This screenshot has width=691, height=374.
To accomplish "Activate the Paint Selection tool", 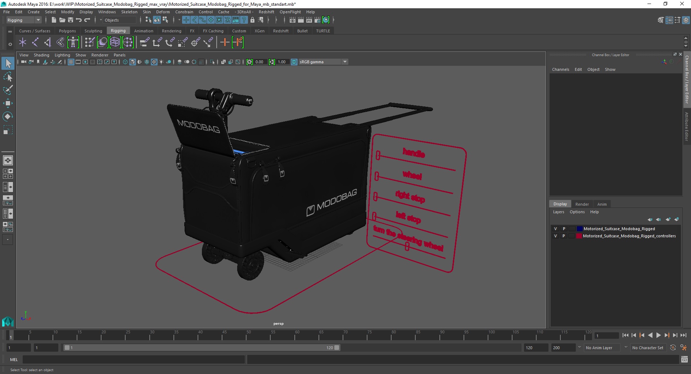I will point(8,90).
